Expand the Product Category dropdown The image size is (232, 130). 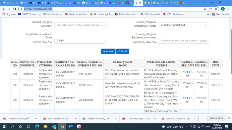coord(80,25)
